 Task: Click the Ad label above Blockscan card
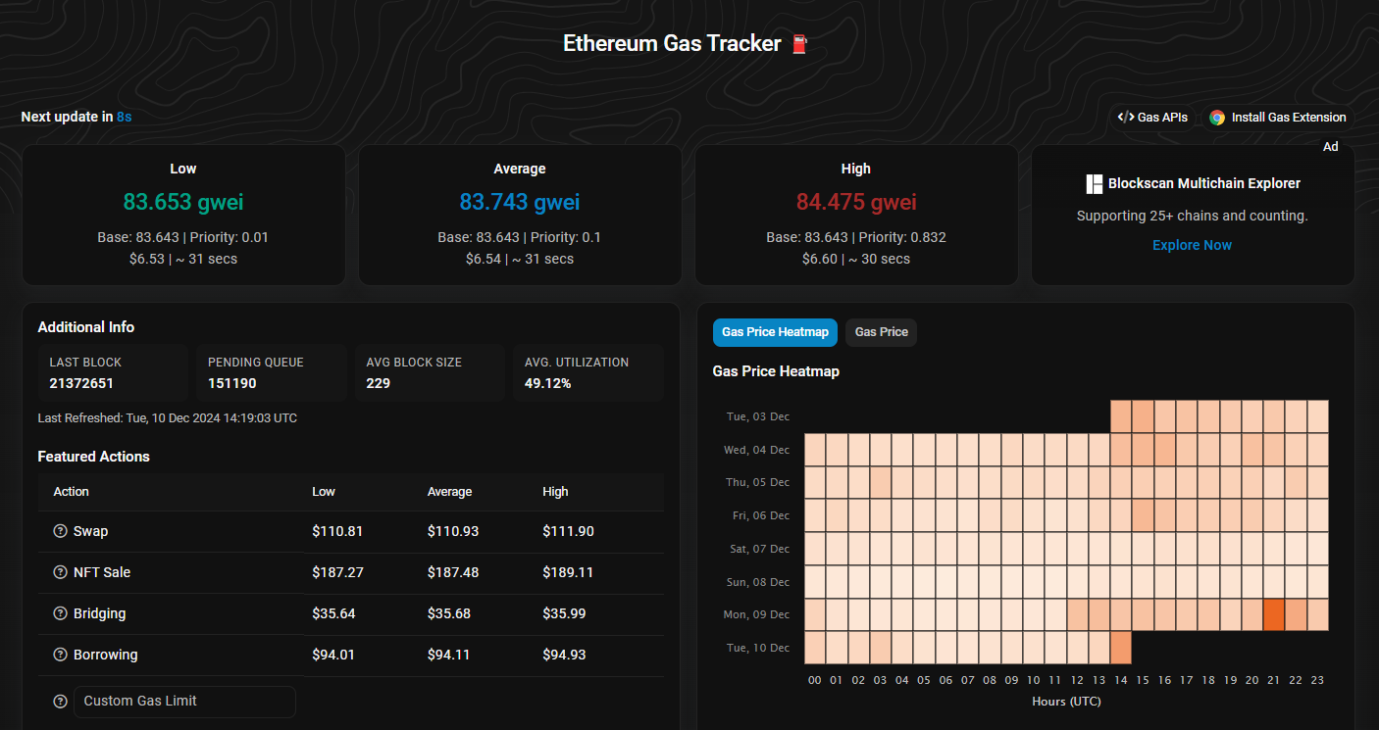1330,147
